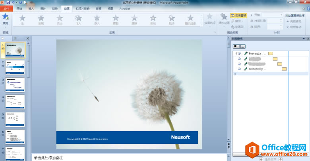
Task: Save the presentation from quick access toolbar
Action: (8, 2)
